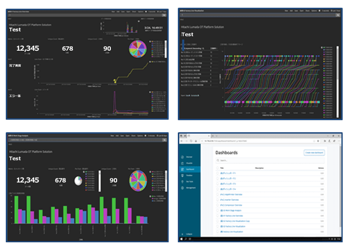Check the (PoC) Compressor Overview row checkbox
347x251 pixels.
coord(217,205)
